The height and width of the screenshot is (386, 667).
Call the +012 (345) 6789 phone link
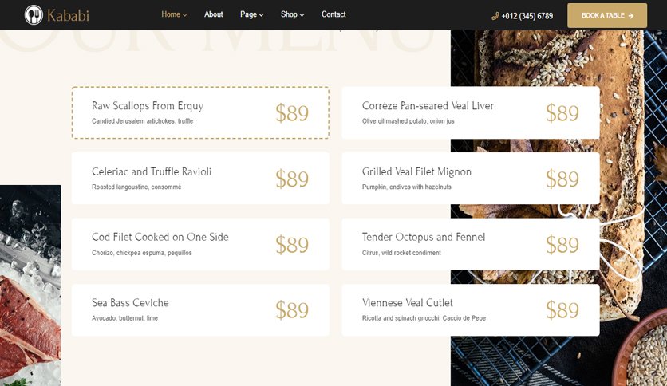(527, 16)
